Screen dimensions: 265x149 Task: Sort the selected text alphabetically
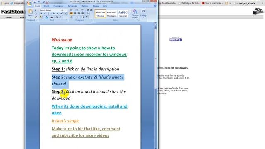[82, 17]
